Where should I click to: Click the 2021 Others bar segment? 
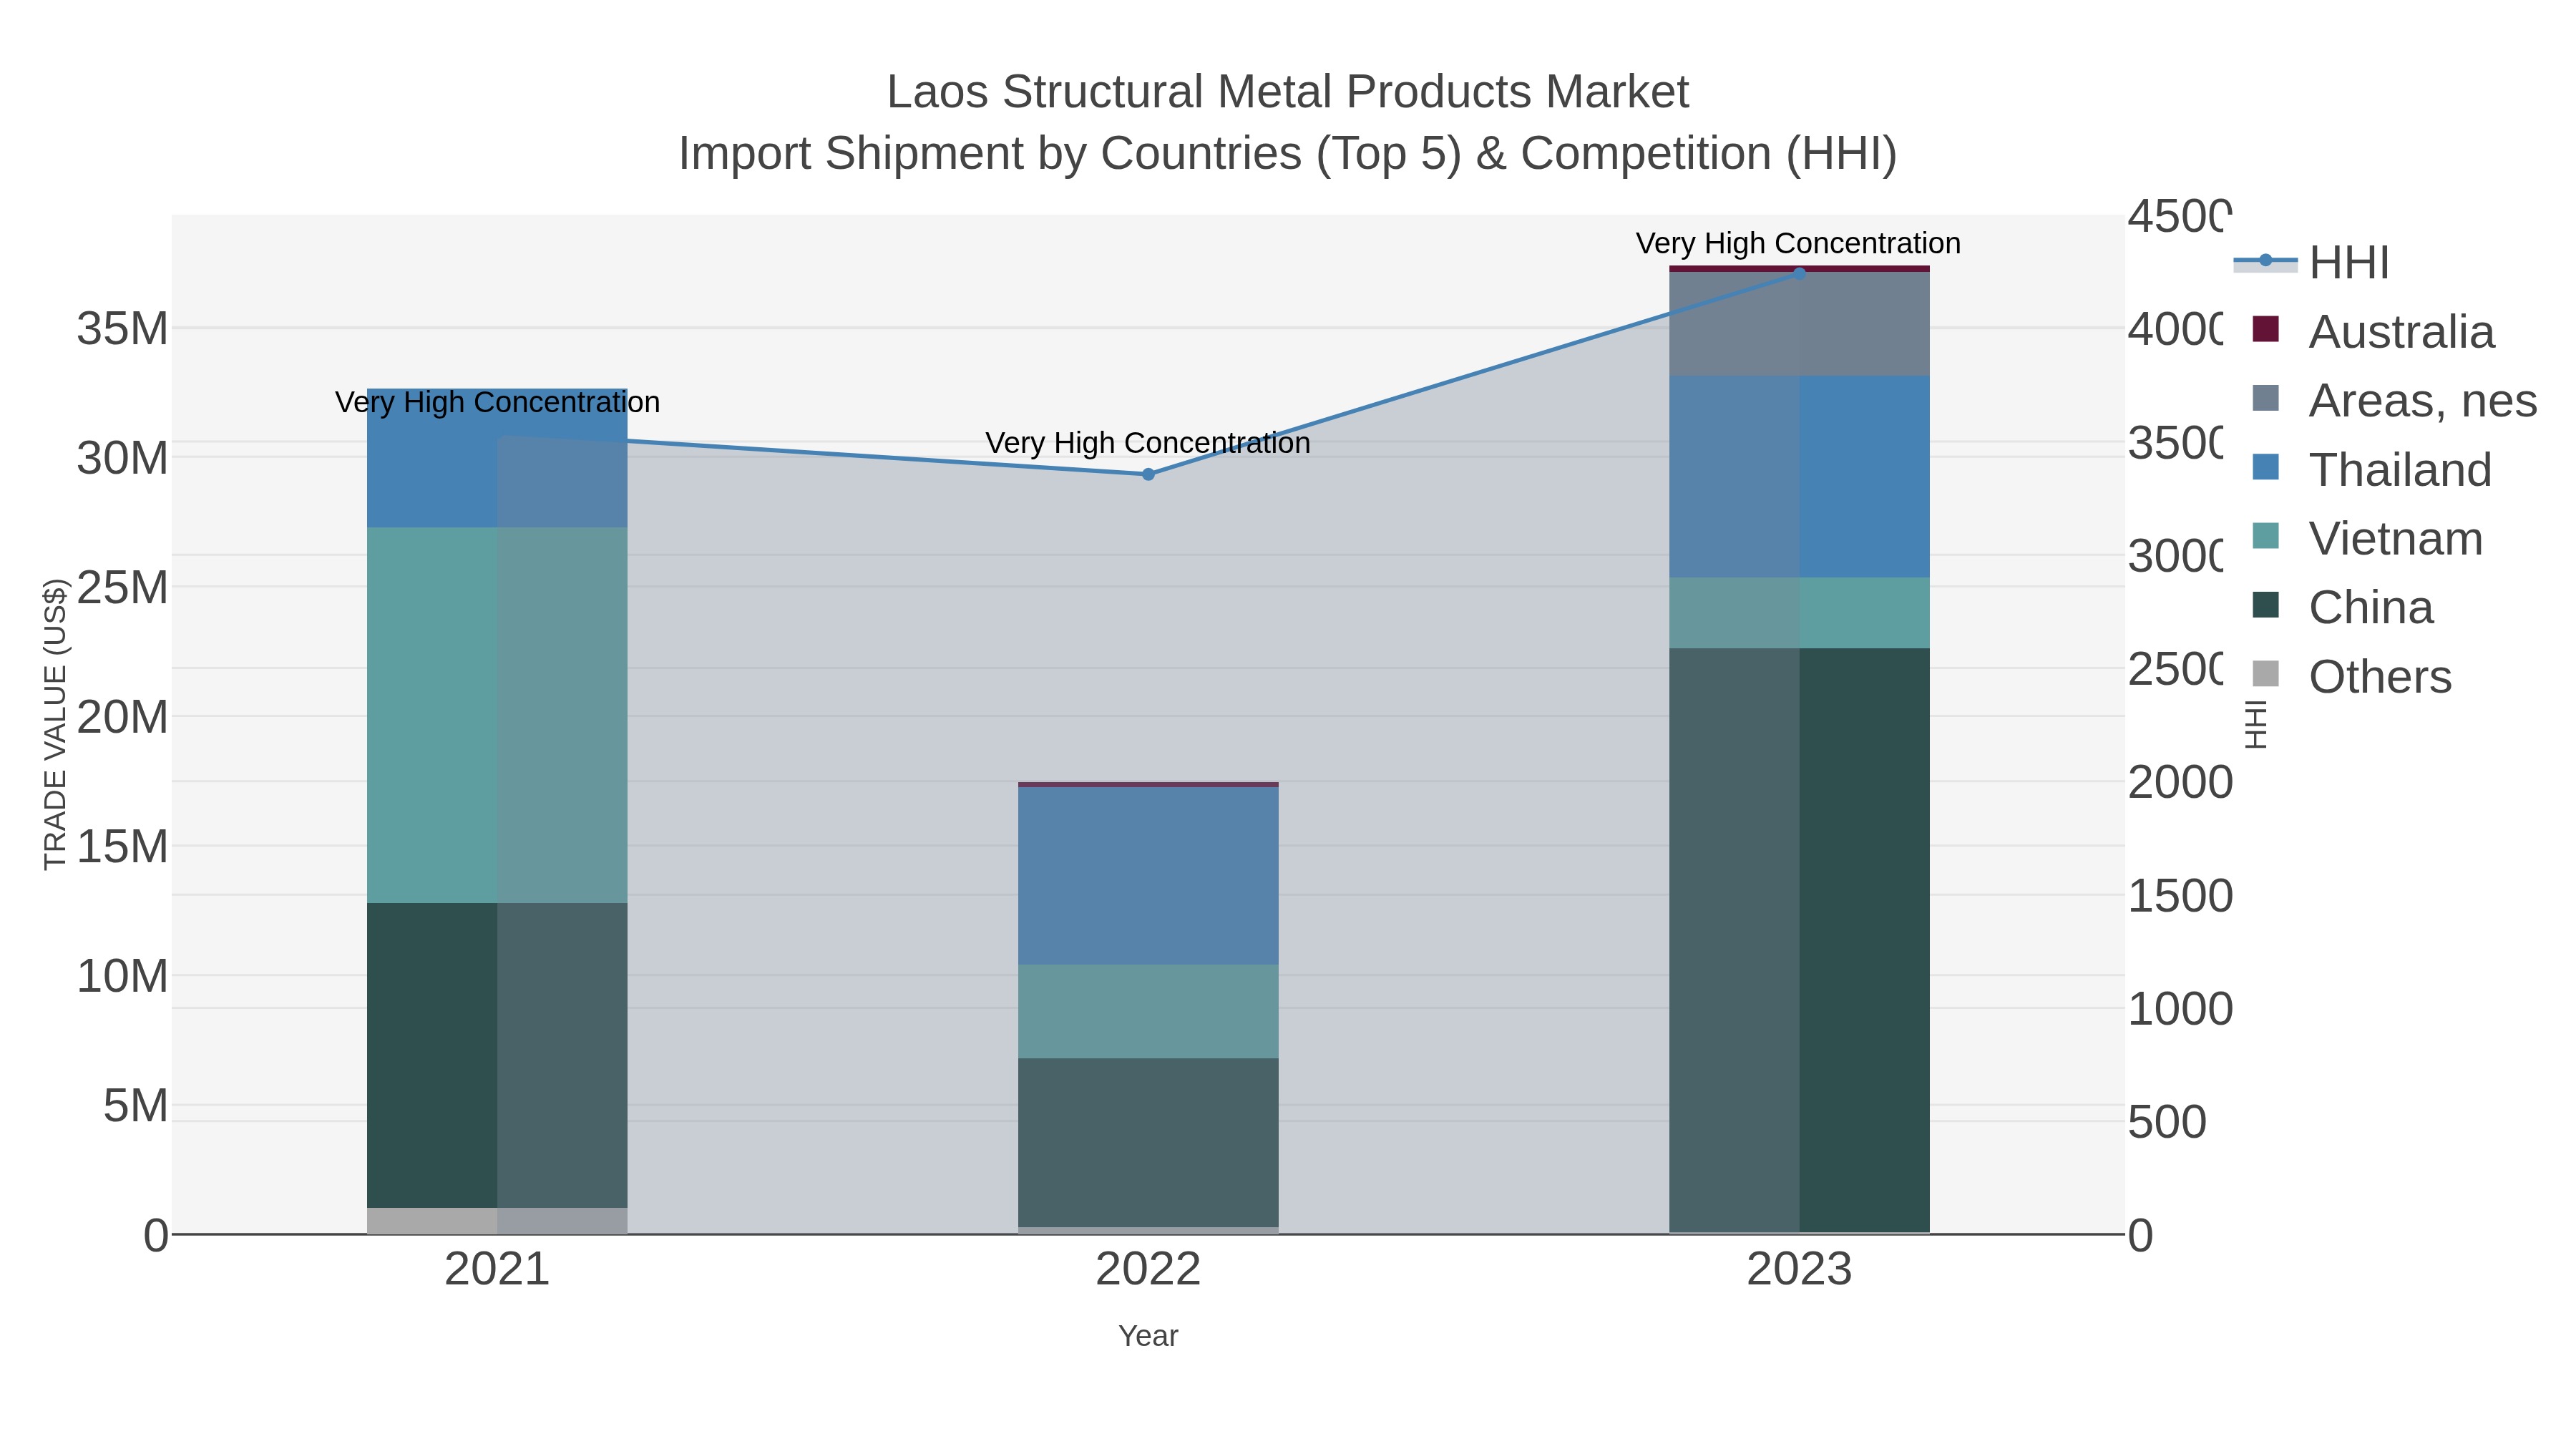pos(497,1221)
